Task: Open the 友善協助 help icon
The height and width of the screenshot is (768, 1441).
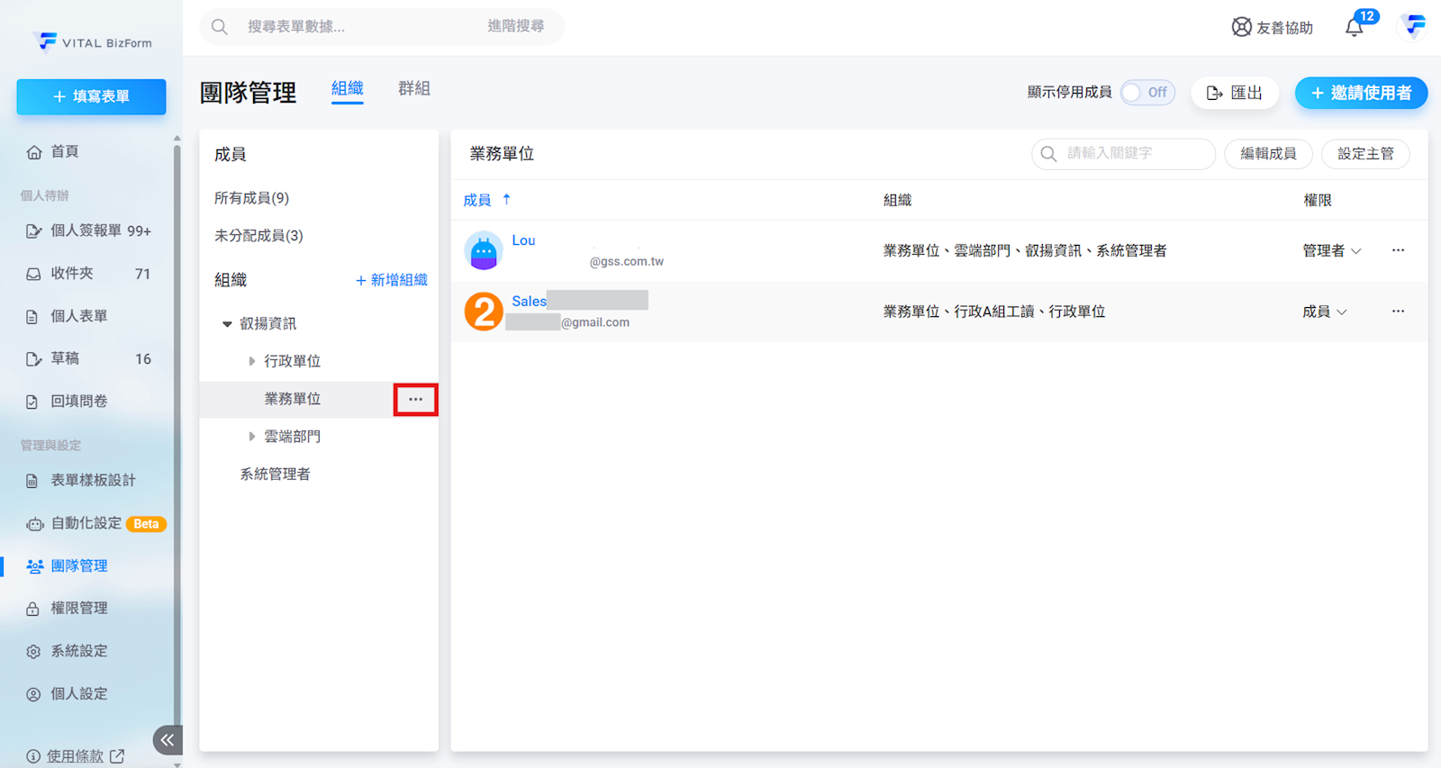Action: tap(1241, 28)
